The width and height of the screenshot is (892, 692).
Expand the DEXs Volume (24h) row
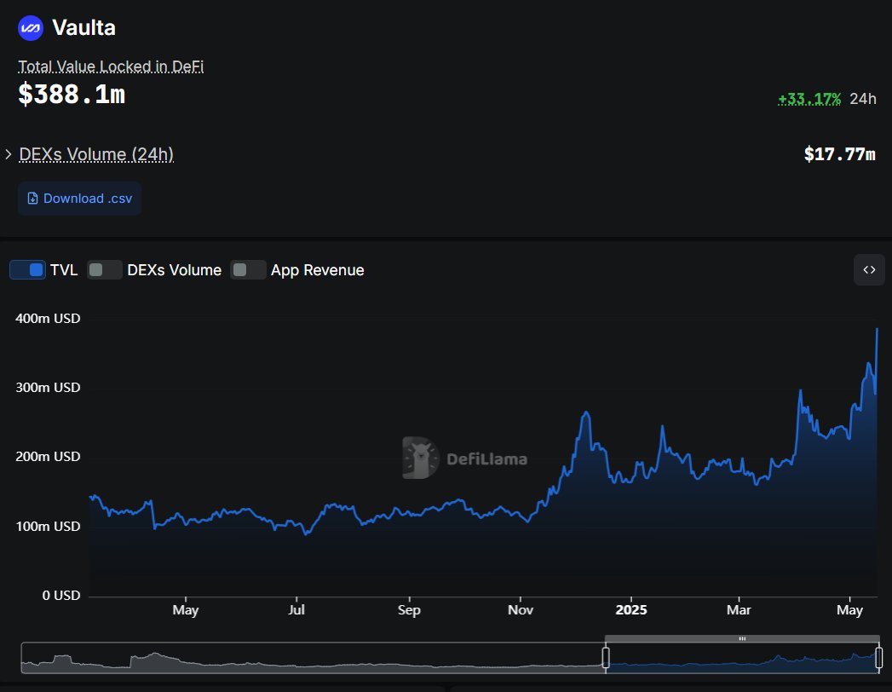coord(9,154)
